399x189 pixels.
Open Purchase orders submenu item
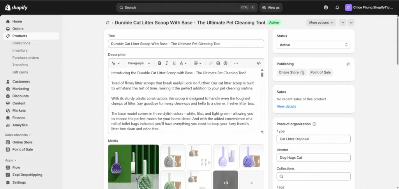pos(25,58)
